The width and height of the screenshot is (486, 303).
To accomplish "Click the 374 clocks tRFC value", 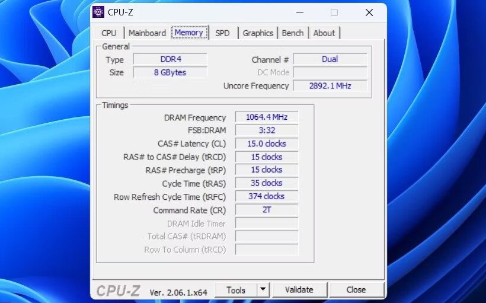I will click(x=267, y=196).
